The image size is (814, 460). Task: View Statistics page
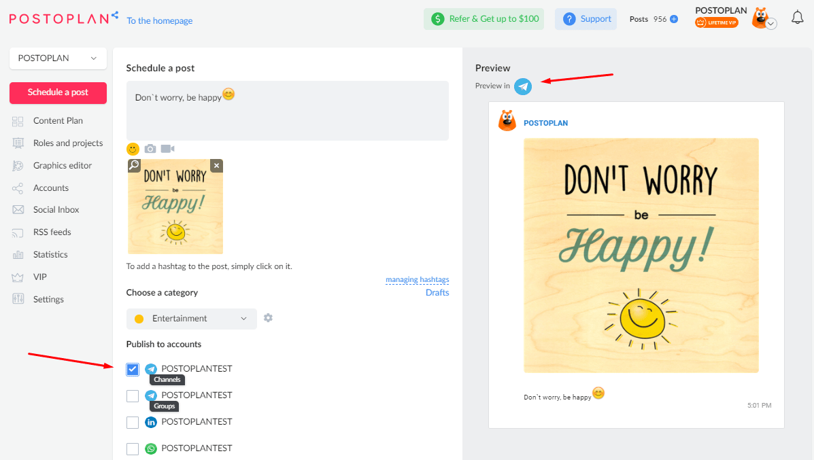[x=50, y=254]
